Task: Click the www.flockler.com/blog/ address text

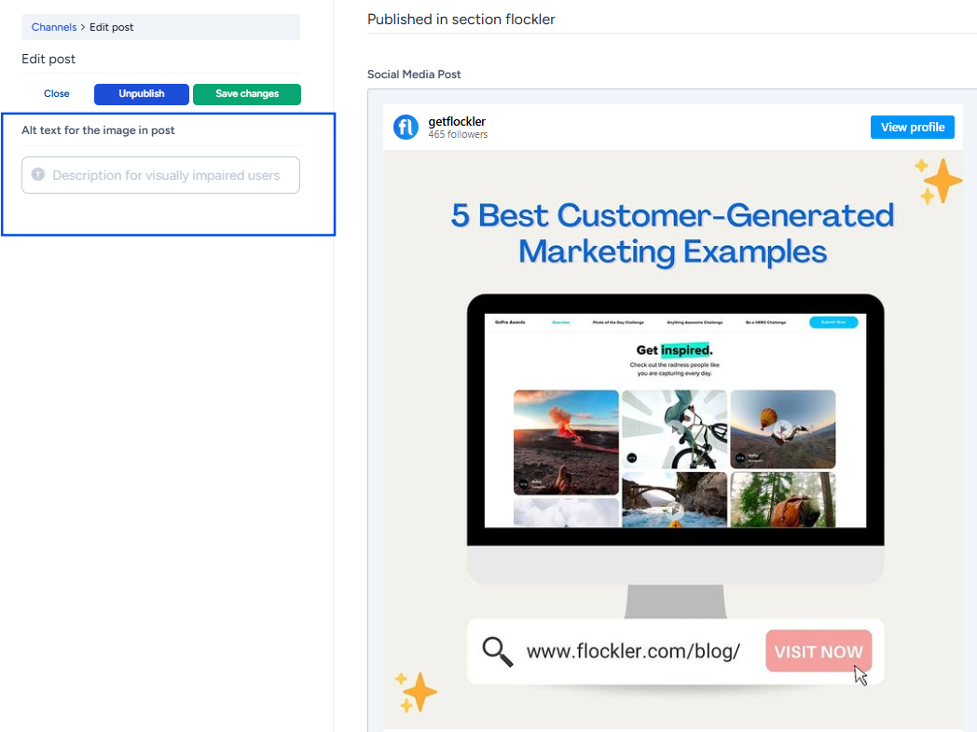Action: 633,652
